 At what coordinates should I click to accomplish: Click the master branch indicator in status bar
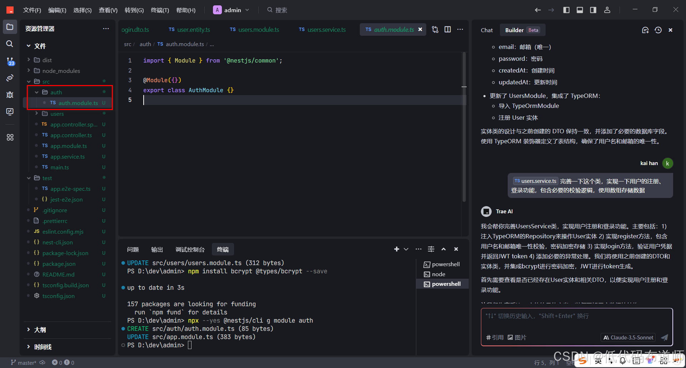pyautogui.click(x=24, y=363)
